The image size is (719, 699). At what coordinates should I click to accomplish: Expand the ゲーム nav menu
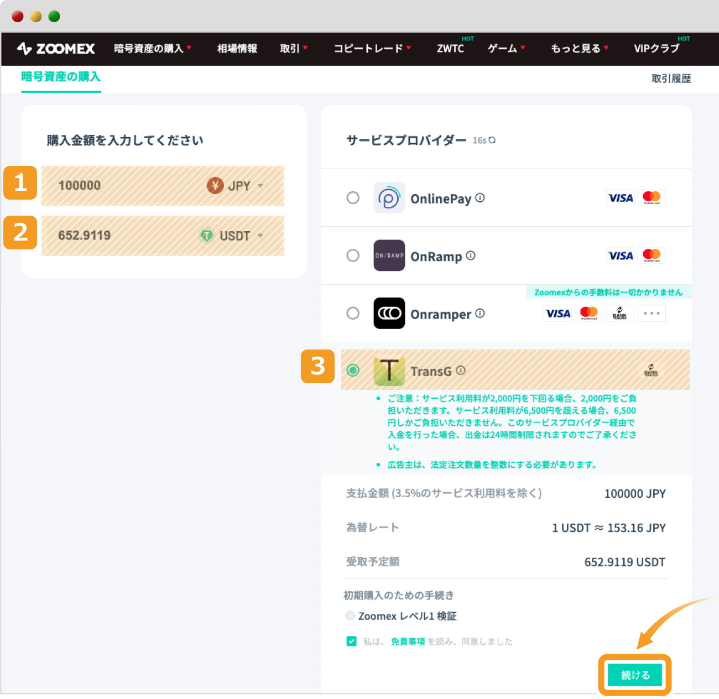(x=506, y=49)
